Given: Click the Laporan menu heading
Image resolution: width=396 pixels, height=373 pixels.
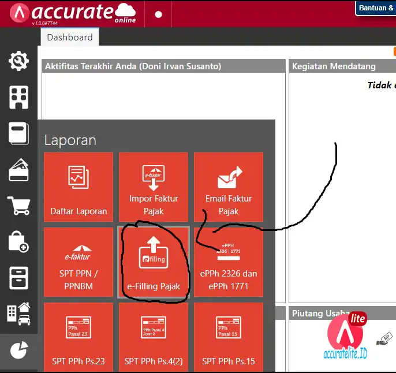Looking at the screenshot, I should click(70, 140).
